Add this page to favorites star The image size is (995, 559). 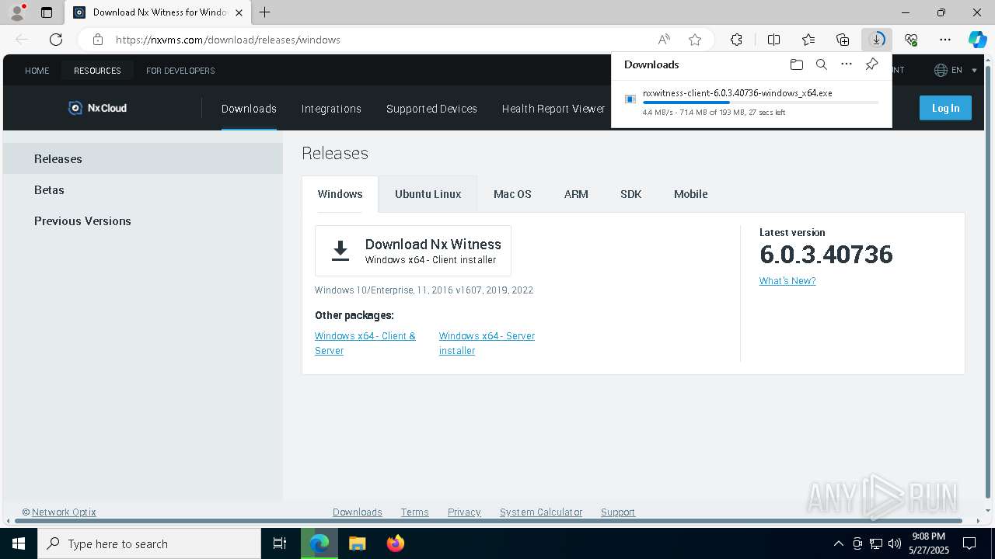pyautogui.click(x=695, y=40)
